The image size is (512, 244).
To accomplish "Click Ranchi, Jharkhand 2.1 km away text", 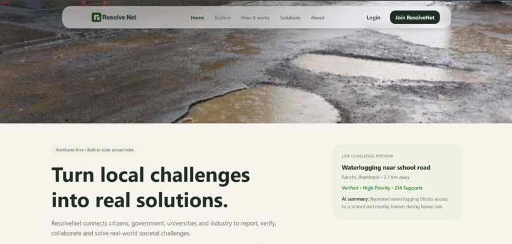I will pyautogui.click(x=375, y=177).
